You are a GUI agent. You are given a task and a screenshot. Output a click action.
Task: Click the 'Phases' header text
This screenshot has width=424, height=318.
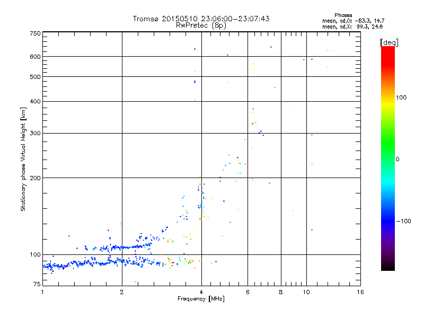point(343,15)
